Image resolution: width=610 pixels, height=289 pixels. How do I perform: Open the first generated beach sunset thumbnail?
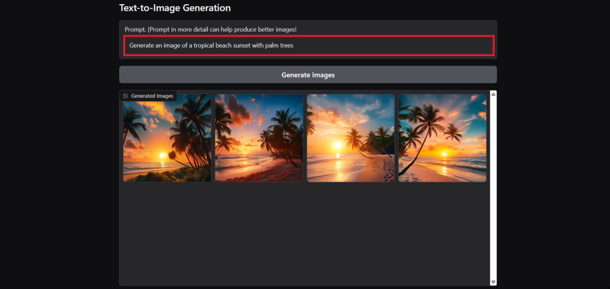(167, 138)
